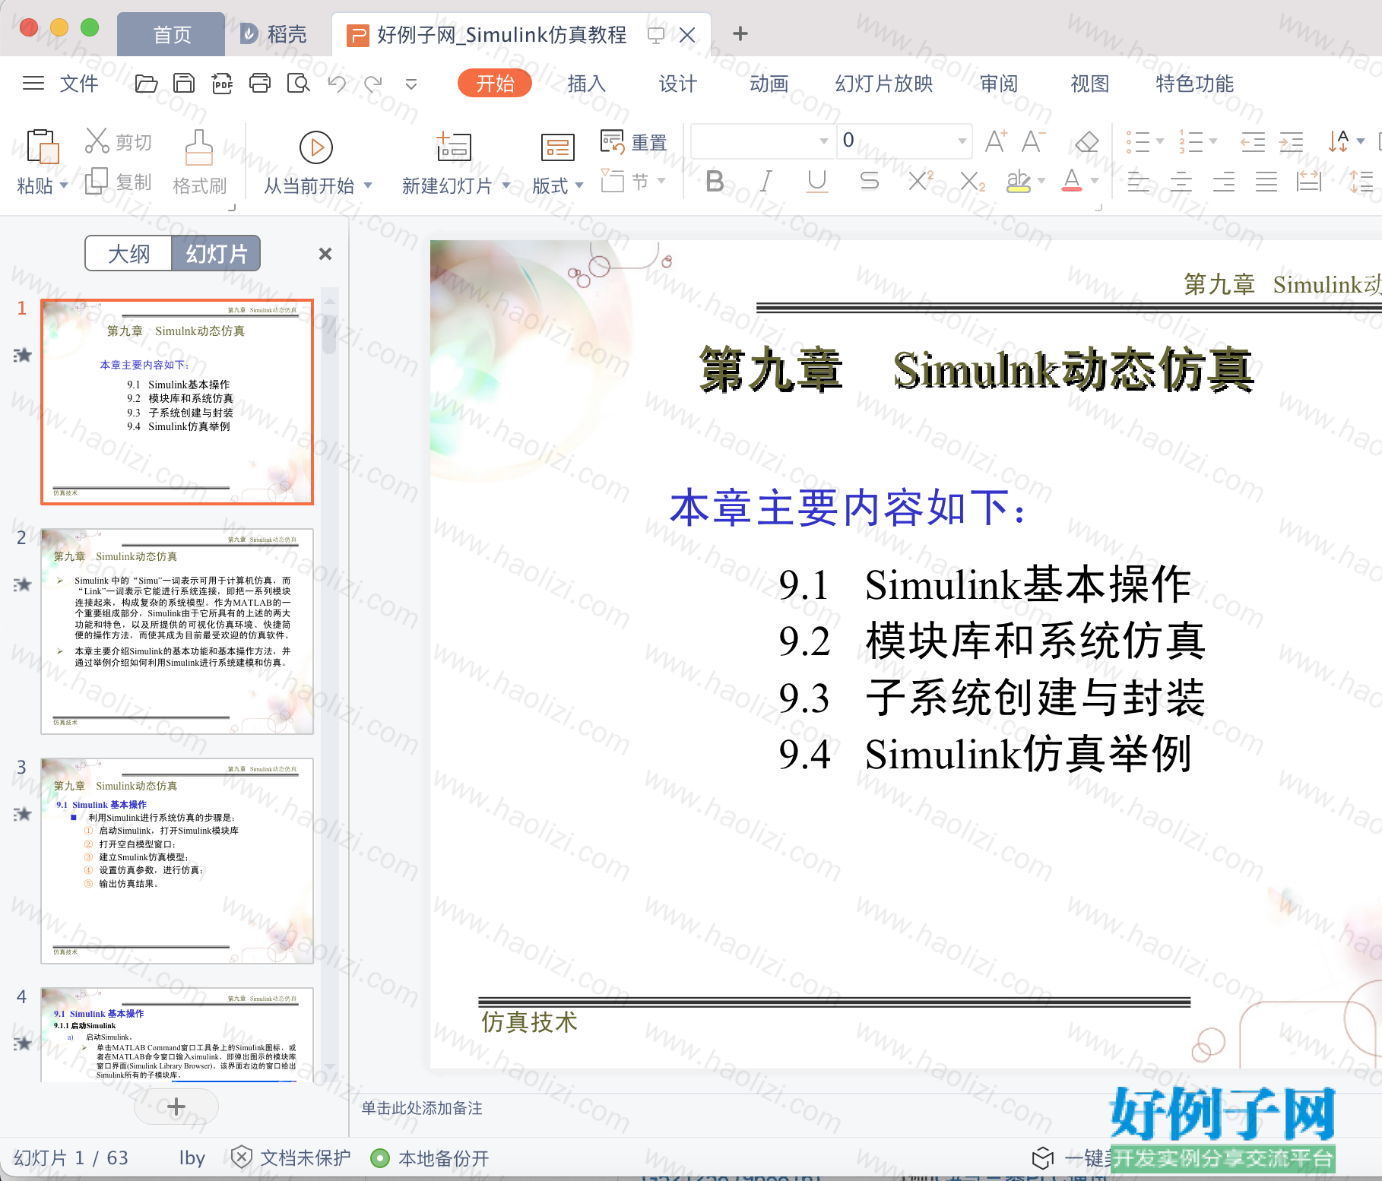Screen dimensions: 1382x1181
Task: Switch panel to 幻灯片 slides view
Action: tap(217, 253)
